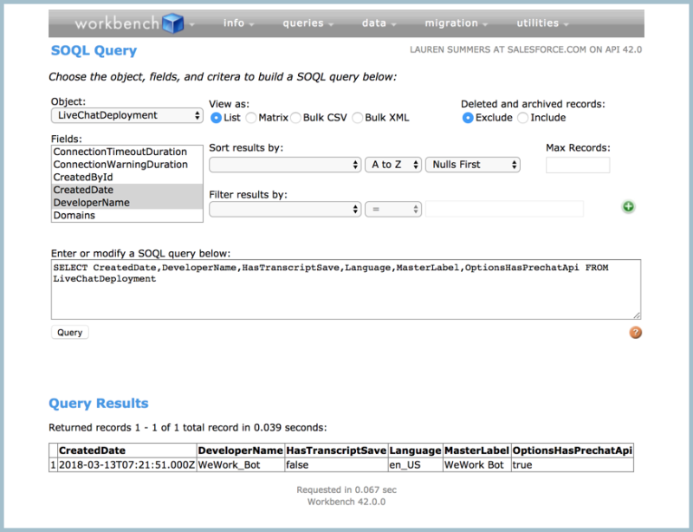Click the MasterLabel column header

pos(477,451)
